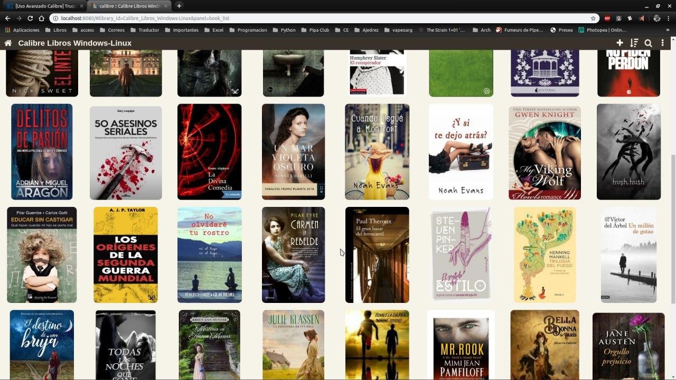Open the Calibre three-dot more menu
676x380 pixels.
(662, 43)
